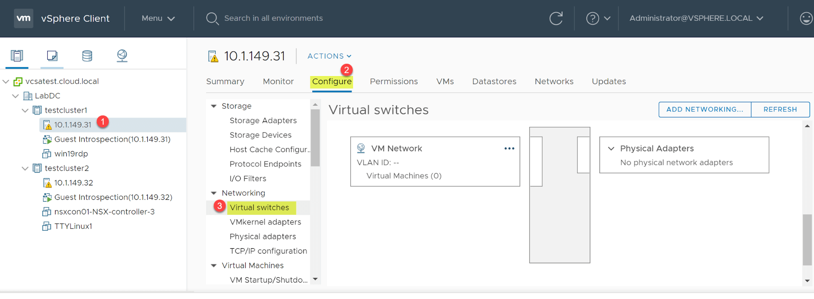The width and height of the screenshot is (814, 299).
Task: Open the Permissions tab
Action: tap(394, 81)
